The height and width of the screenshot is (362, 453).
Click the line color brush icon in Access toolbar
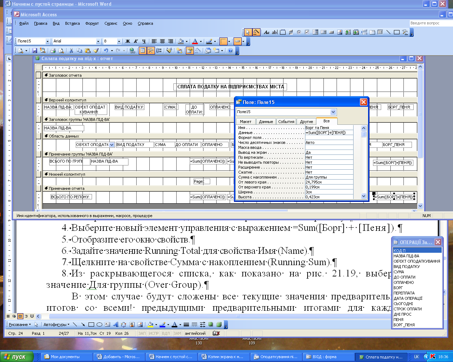pos(209,41)
